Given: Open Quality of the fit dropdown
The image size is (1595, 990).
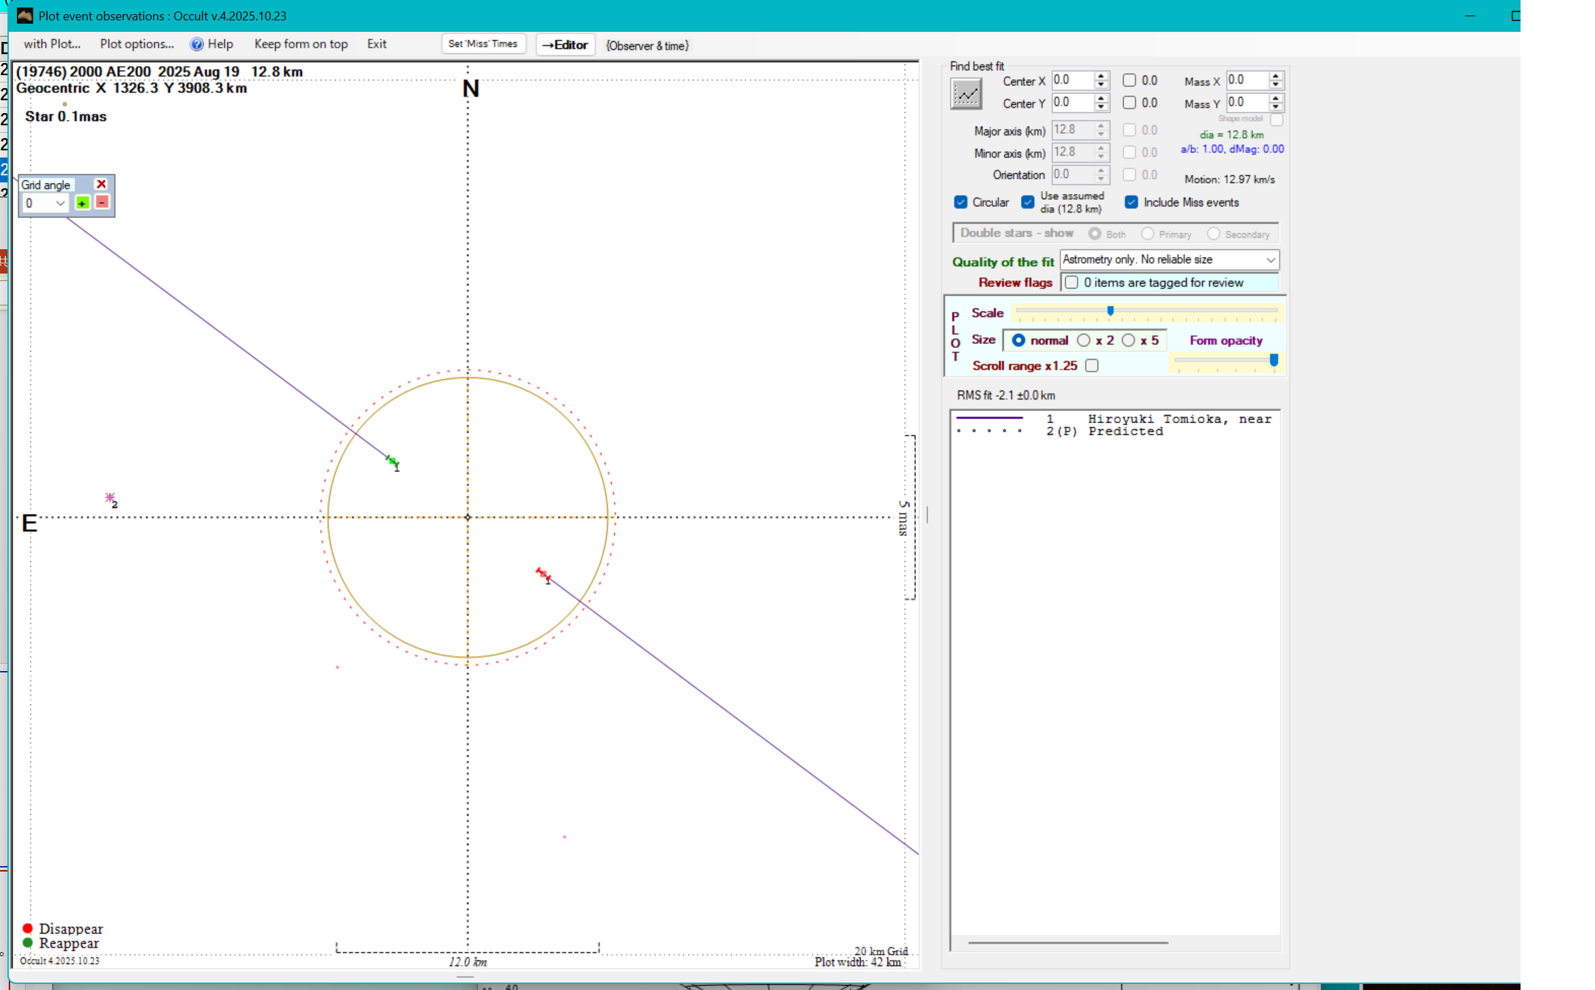Looking at the screenshot, I should point(1271,260).
